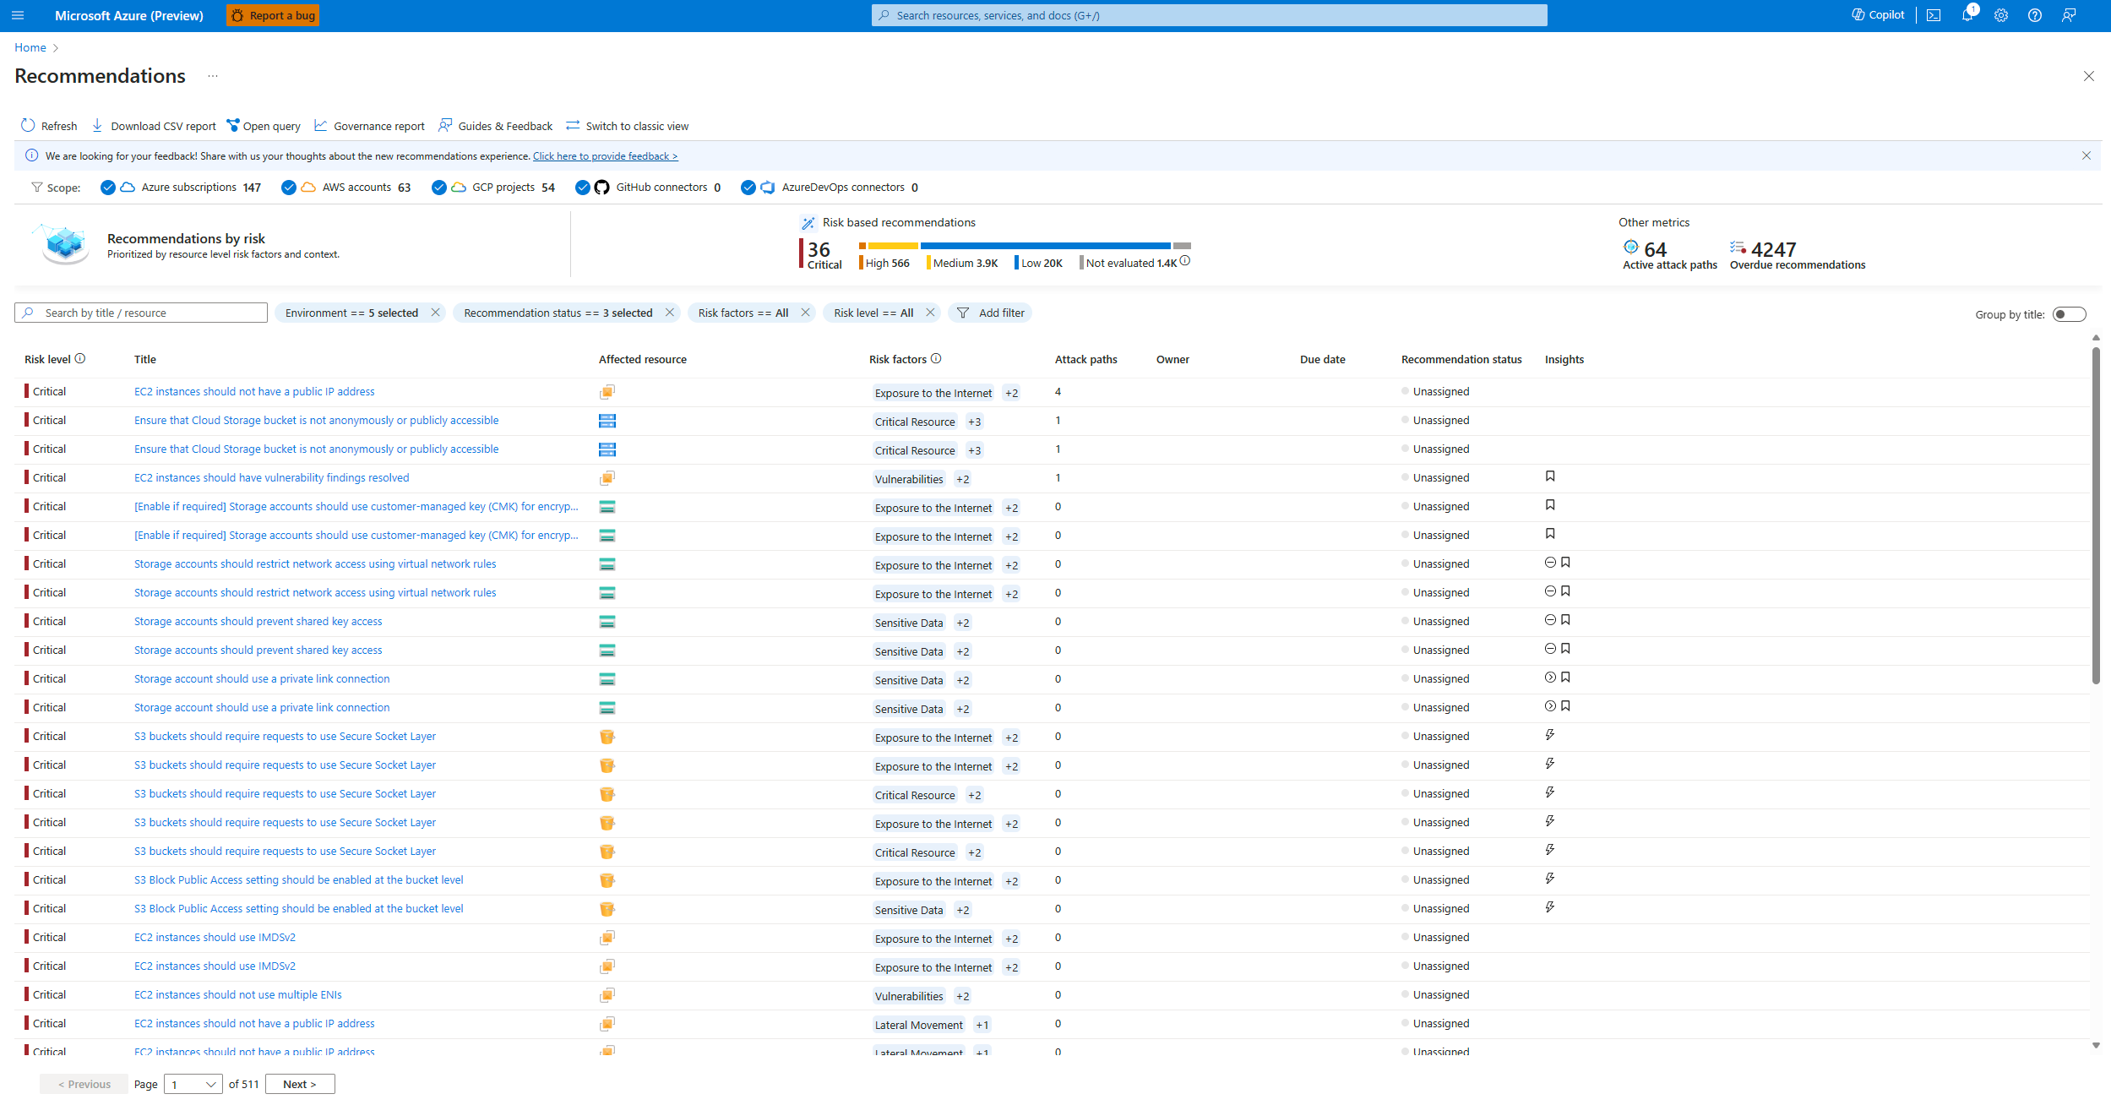Click the Help question mark icon
Viewport: 2111px width, 1105px height.
[2035, 15]
